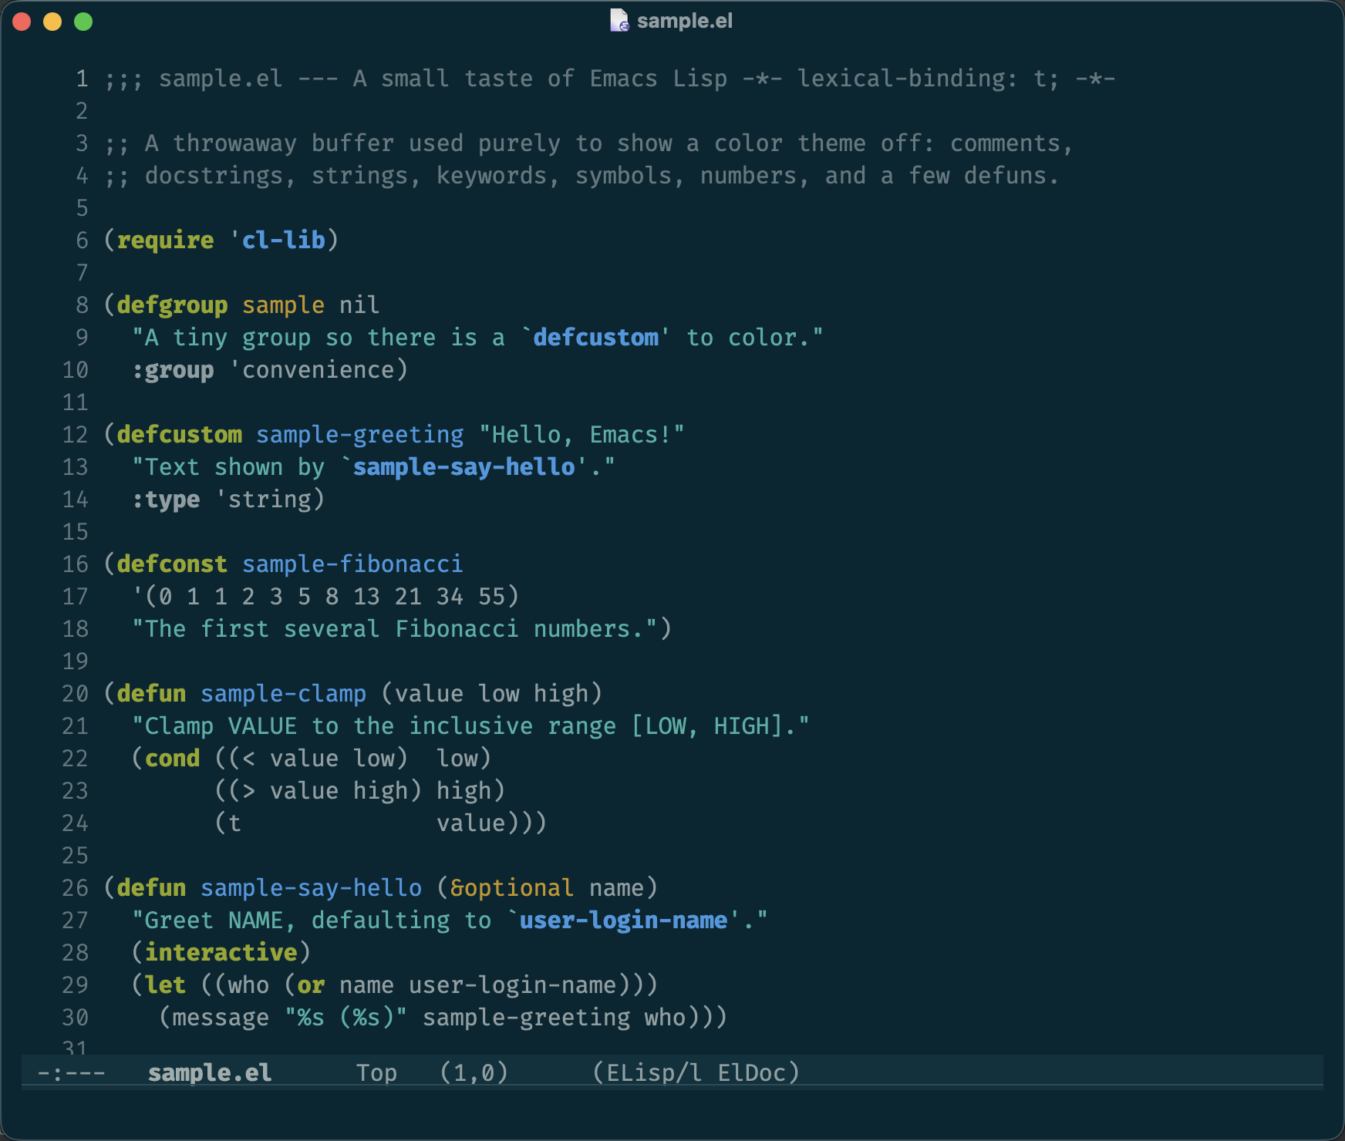Click the number 55 on line 17

(x=491, y=596)
